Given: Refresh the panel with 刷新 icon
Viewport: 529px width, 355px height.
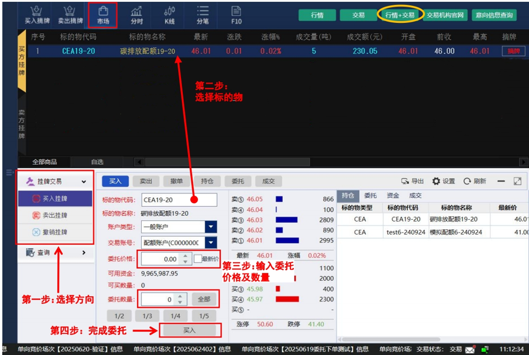Looking at the screenshot, I should tap(474, 181).
